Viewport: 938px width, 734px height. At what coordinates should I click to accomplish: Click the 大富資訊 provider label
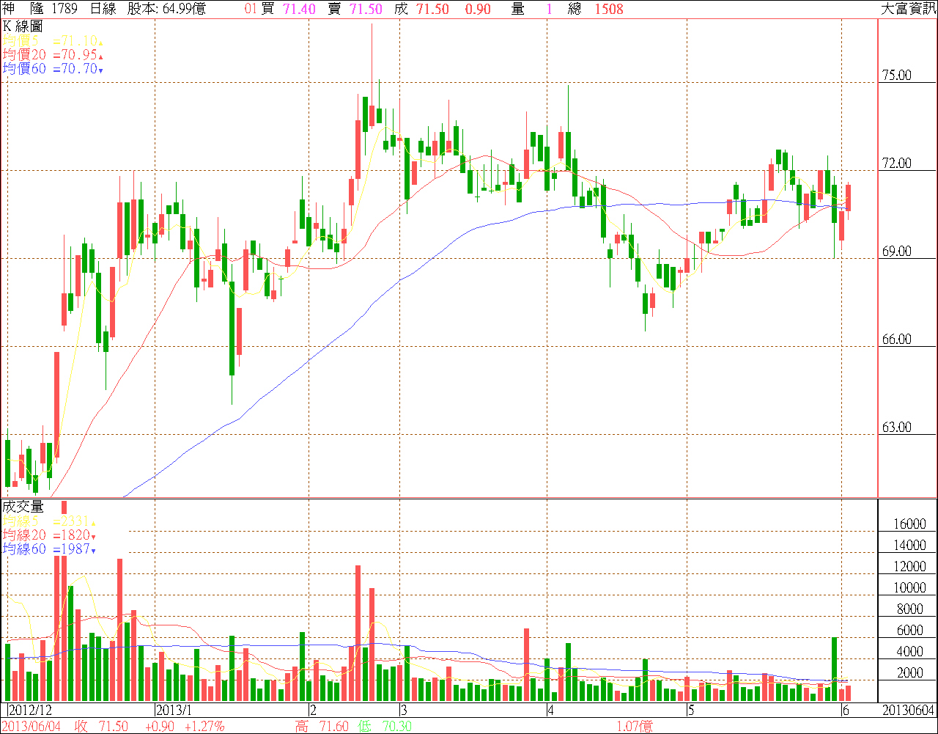pos(907,9)
